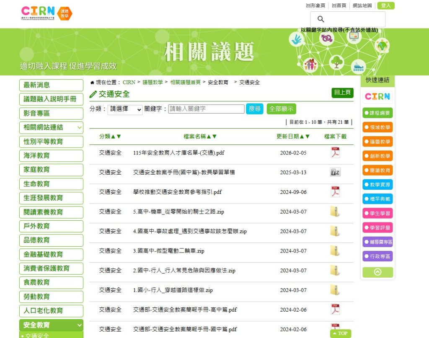Select 食農教育 in sidebar
429x338 pixels.
[51, 282]
